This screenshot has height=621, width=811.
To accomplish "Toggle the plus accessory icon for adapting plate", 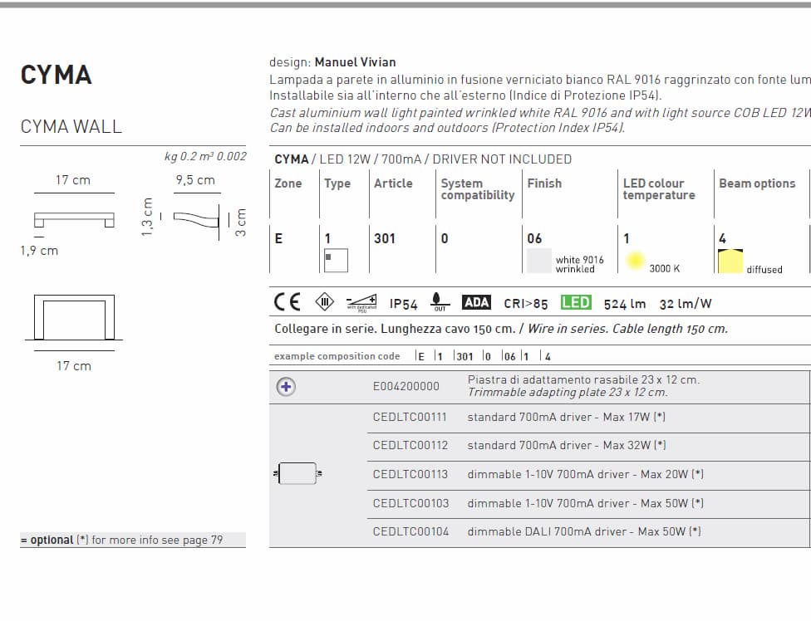I will (286, 386).
